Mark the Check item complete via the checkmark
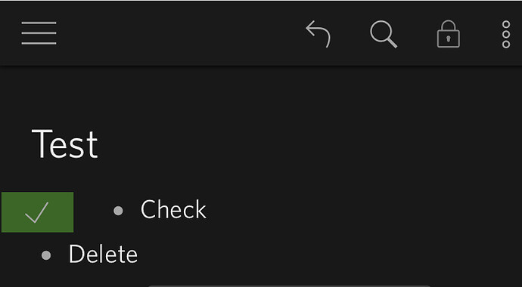Viewport: 522px width, 287px height. pos(37,212)
